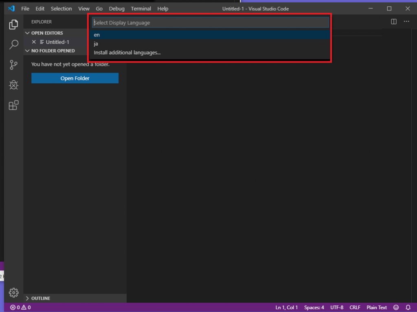Image resolution: width=417 pixels, height=312 pixels.
Task: Open the Terminal menu
Action: pyautogui.click(x=141, y=9)
